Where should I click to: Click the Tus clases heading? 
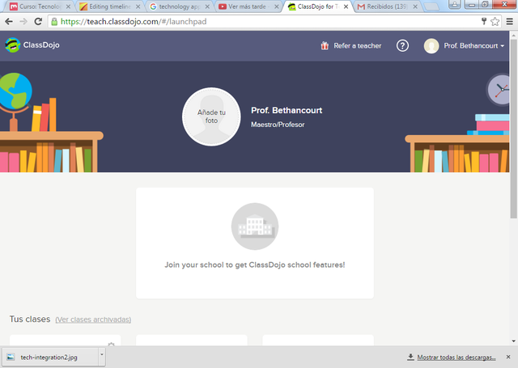click(x=30, y=319)
